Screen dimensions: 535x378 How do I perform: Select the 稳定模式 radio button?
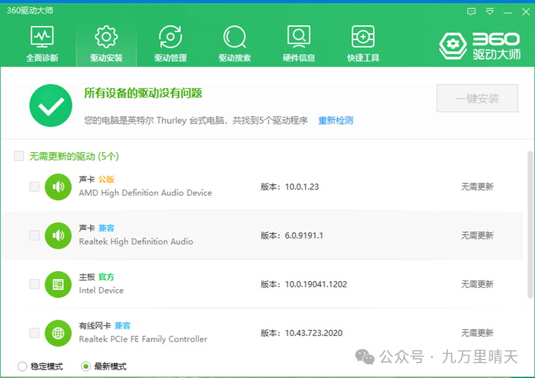[x=22, y=366]
